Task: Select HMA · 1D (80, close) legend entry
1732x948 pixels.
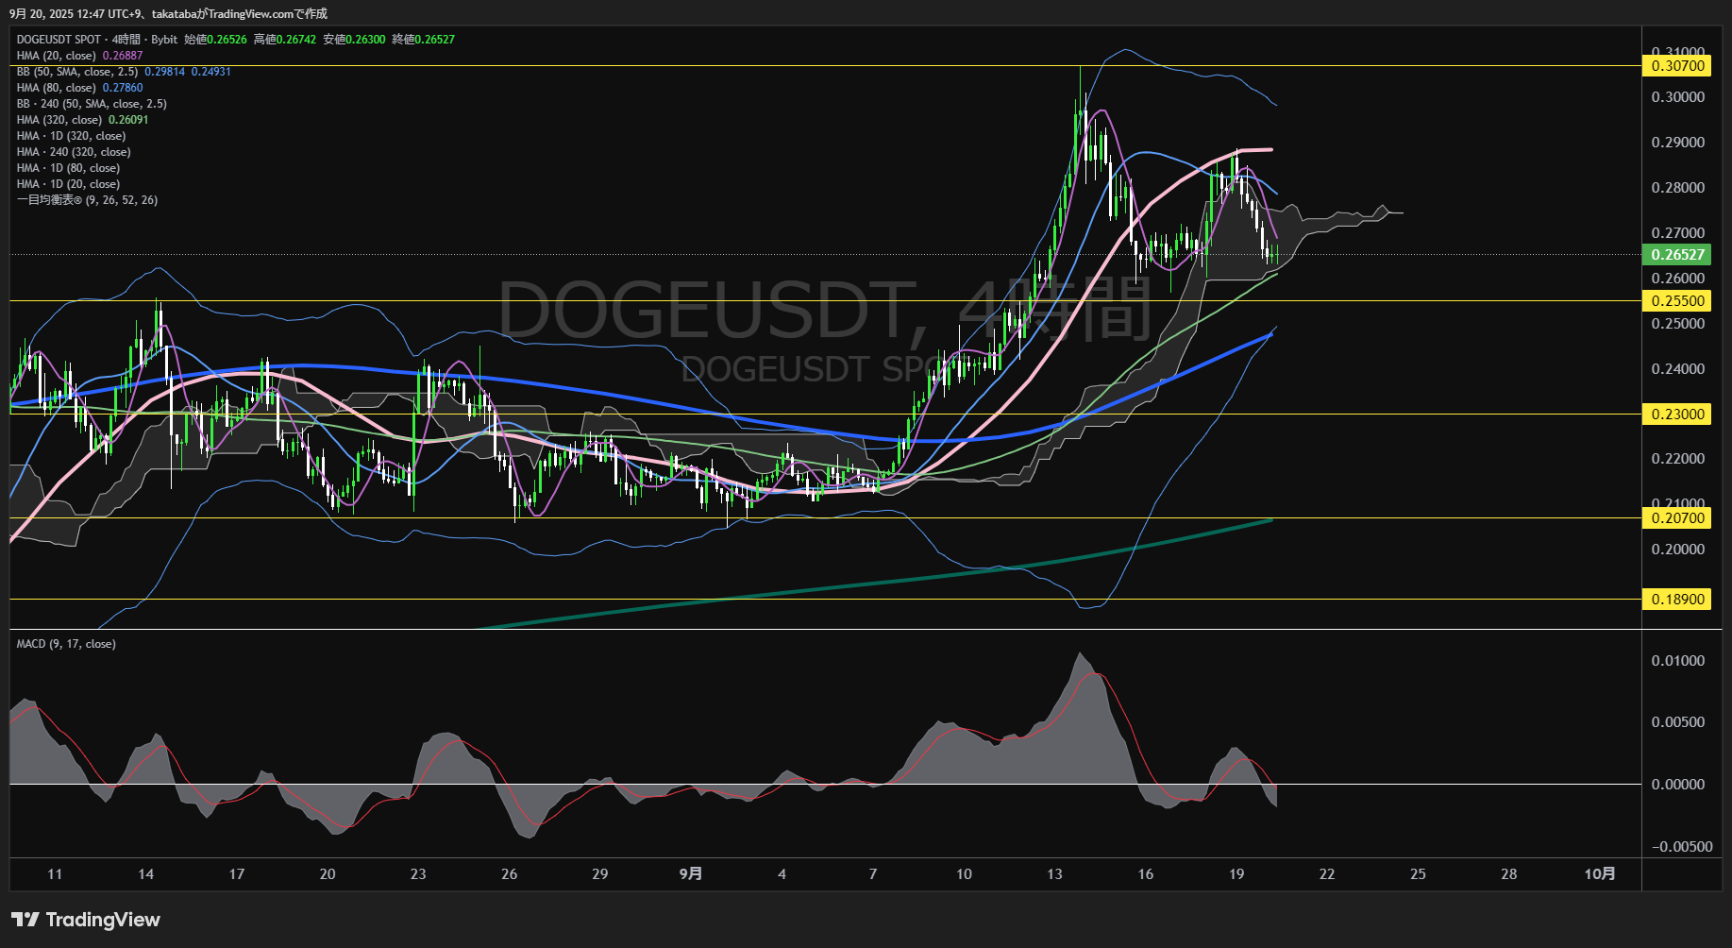Action: pyautogui.click(x=68, y=168)
